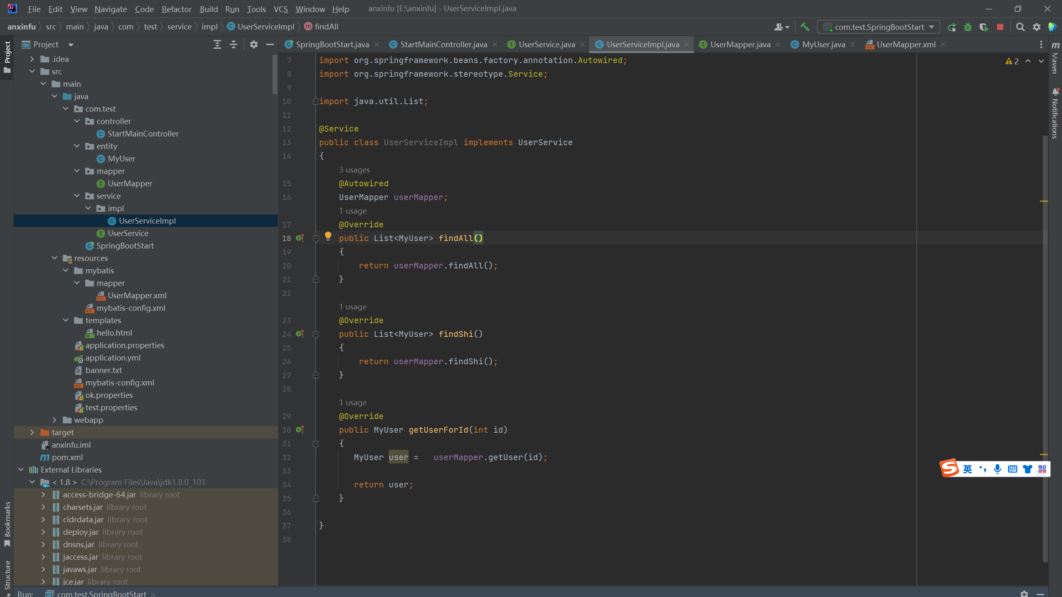Switch to the UserMapper.xml tab
Screen dimensions: 1062x597
pyautogui.click(x=905, y=44)
